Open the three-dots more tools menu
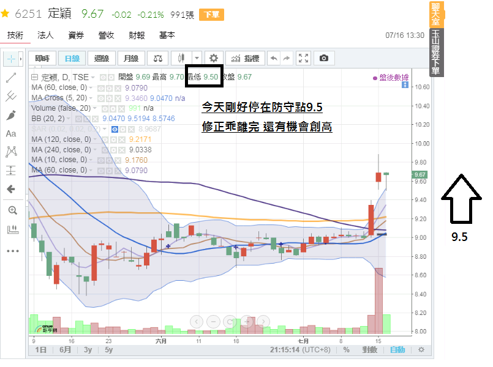This screenshot has height=367, width=493. (13, 251)
